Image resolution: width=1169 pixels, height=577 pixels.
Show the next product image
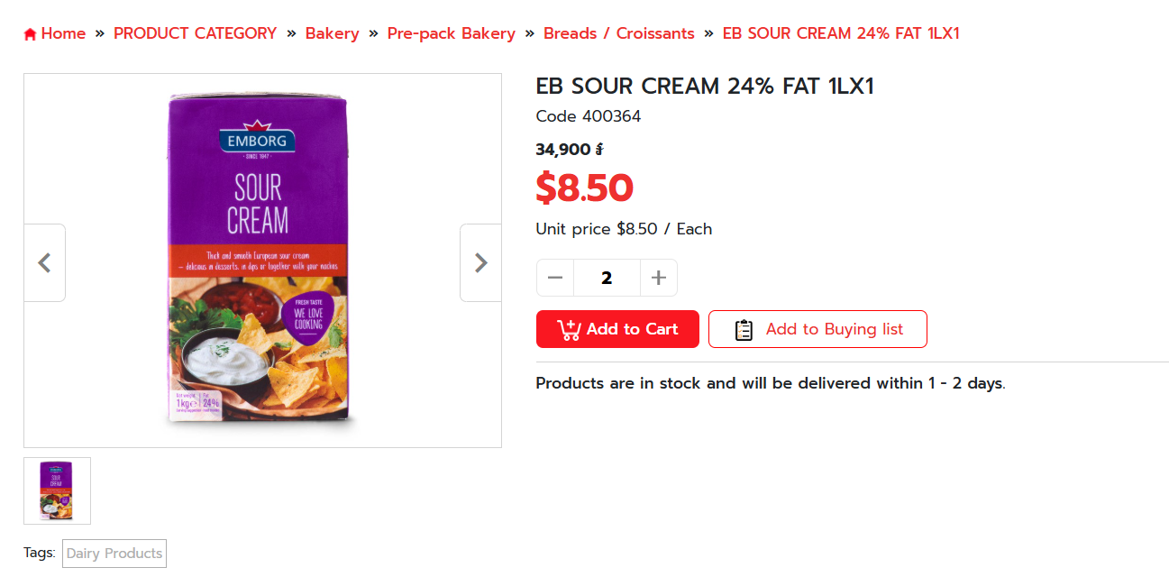pyautogui.click(x=480, y=262)
